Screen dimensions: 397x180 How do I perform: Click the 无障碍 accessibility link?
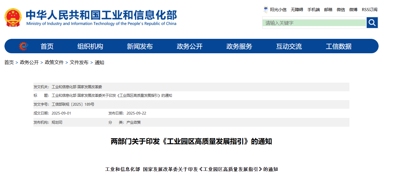(x=297, y=10)
